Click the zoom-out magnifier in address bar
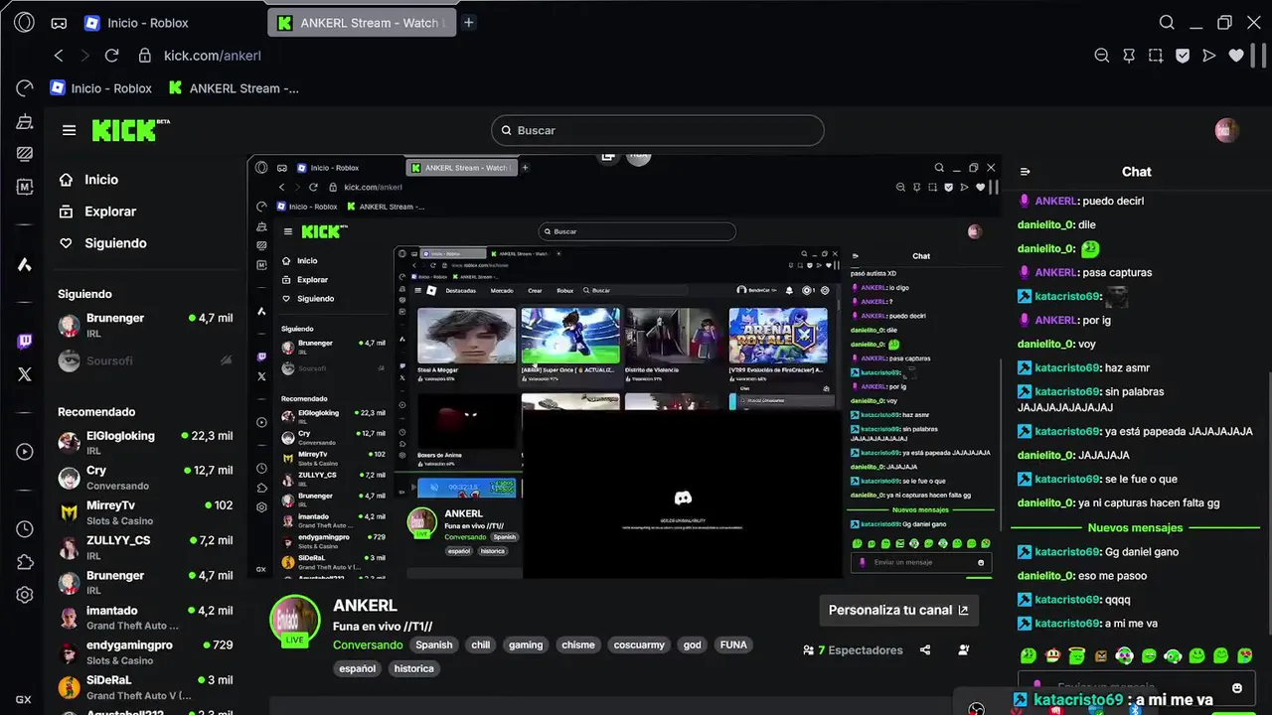 (1101, 56)
